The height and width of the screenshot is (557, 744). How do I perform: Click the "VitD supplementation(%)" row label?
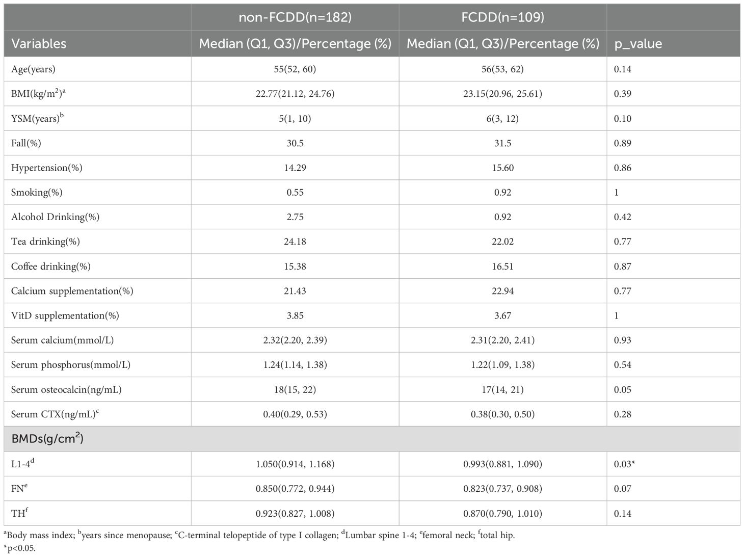(65, 315)
